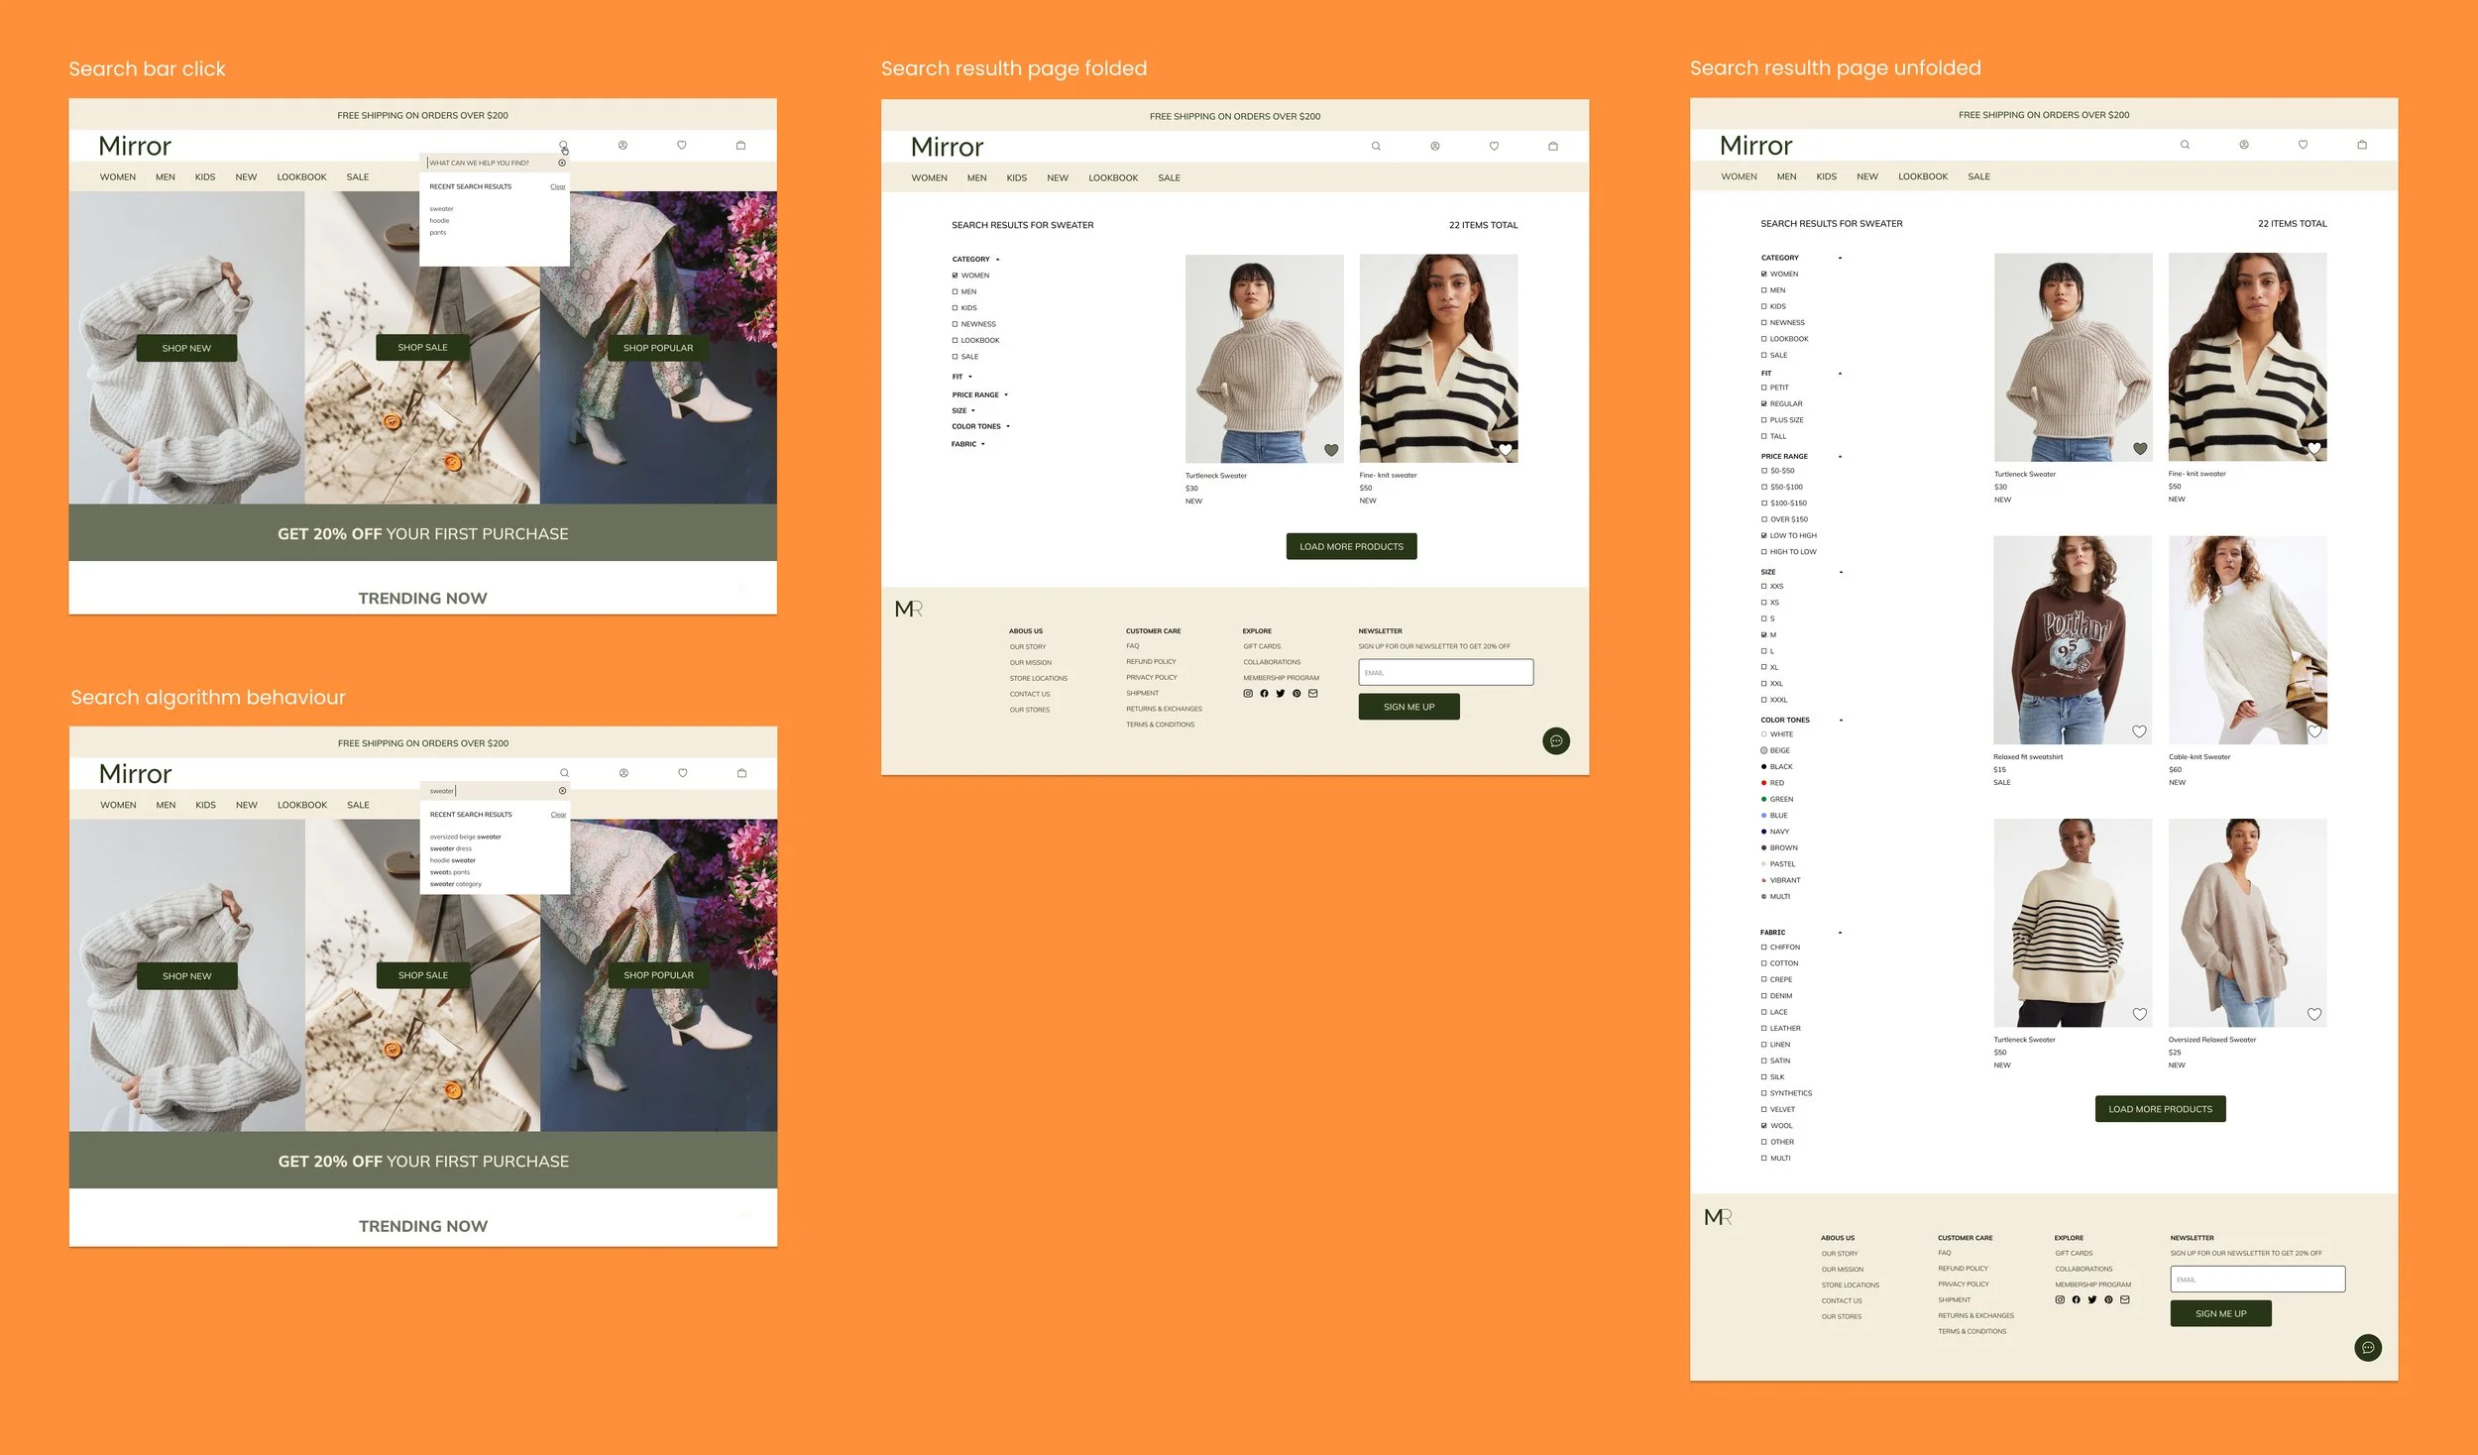Click Pinterest icon in unfolded page footer
2478x1455 pixels.
(x=2108, y=1299)
